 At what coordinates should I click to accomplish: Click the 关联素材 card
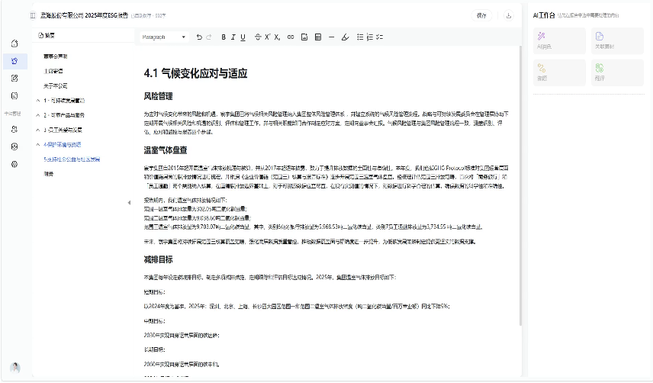617,40
